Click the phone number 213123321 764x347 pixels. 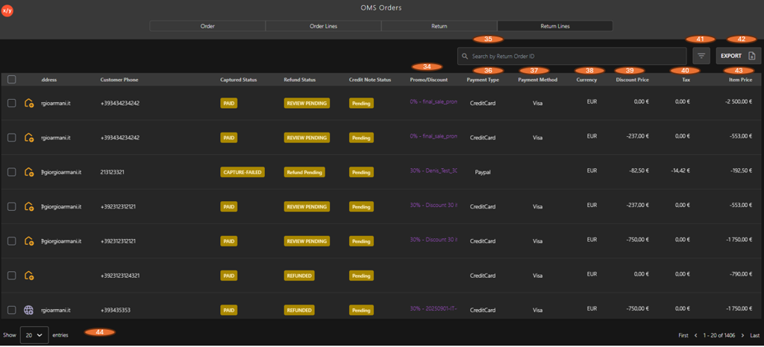click(x=113, y=172)
